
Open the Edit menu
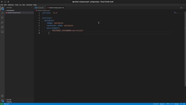pos(5,5)
